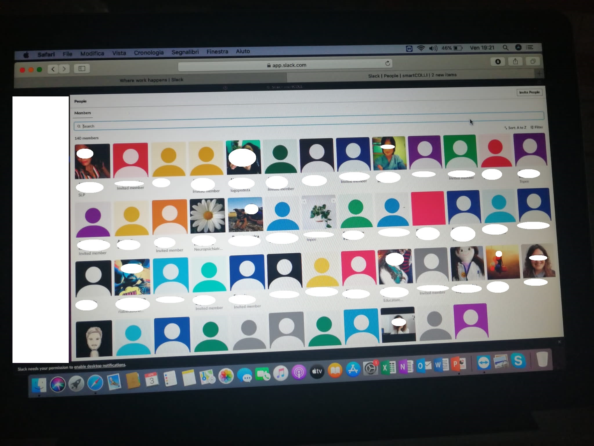Launch Excel from the dock

pos(388,368)
